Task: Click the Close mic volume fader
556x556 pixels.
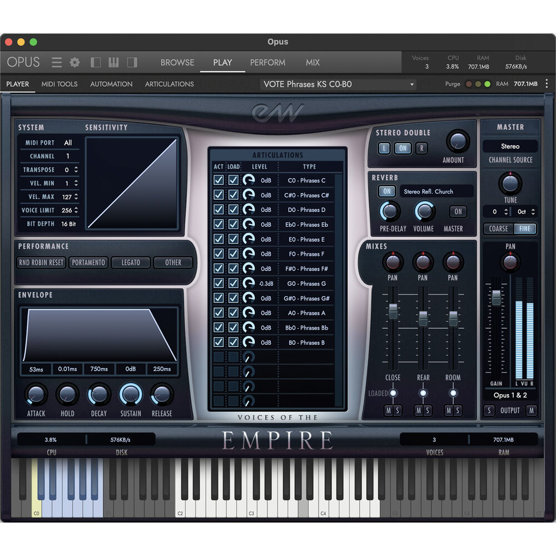Action: [393, 311]
